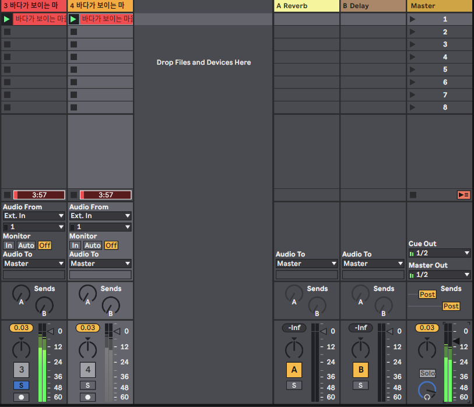Click the third clip slot stop button in track 3
The image size is (474, 407).
[x=7, y=44]
